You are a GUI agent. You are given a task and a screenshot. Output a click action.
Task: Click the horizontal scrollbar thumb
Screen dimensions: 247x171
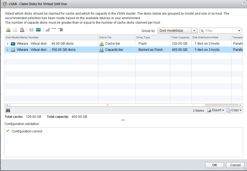click(x=107, y=105)
